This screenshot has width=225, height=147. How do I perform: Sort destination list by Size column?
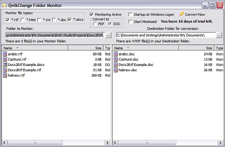(196, 48)
